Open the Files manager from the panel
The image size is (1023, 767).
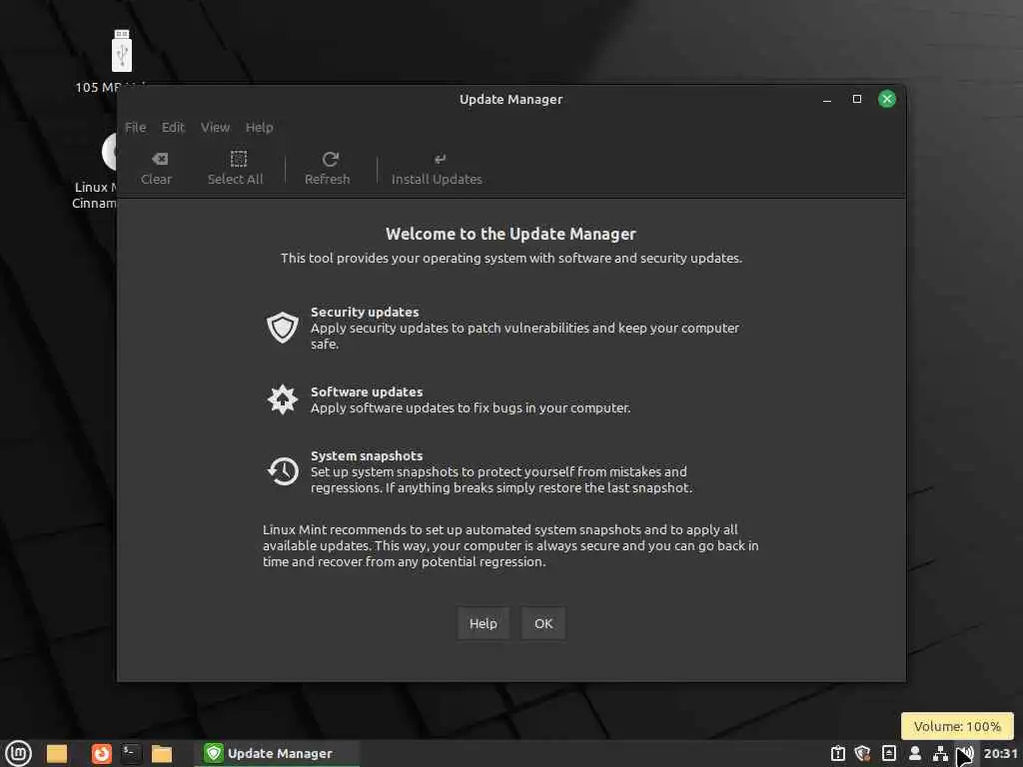[x=161, y=754]
